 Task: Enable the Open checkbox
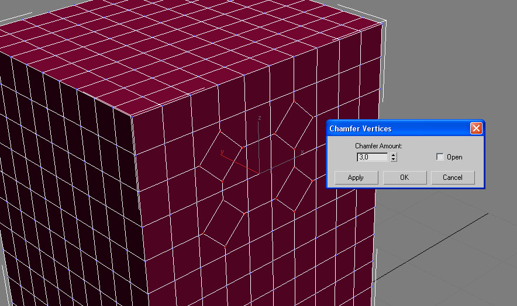(x=440, y=157)
